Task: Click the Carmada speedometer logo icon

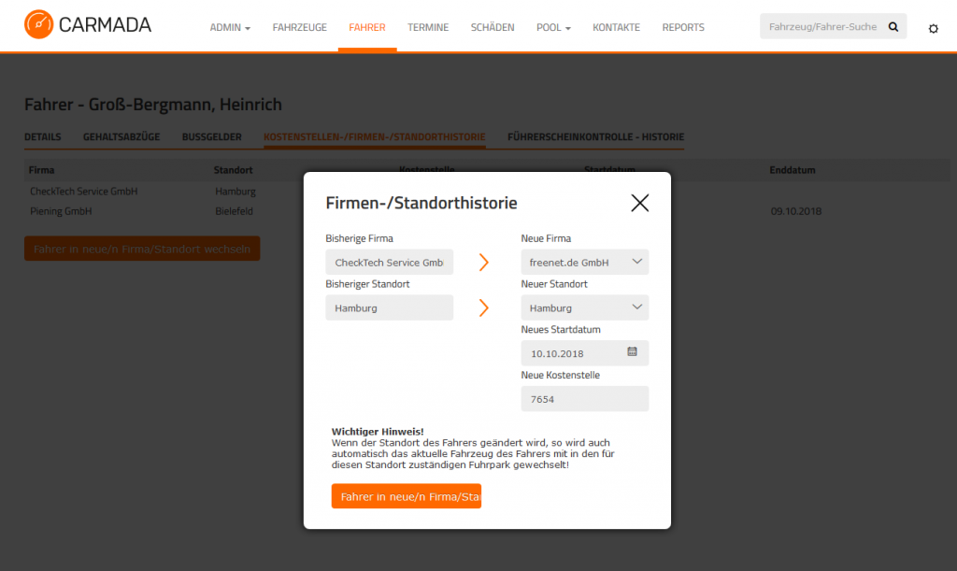Action: click(39, 24)
